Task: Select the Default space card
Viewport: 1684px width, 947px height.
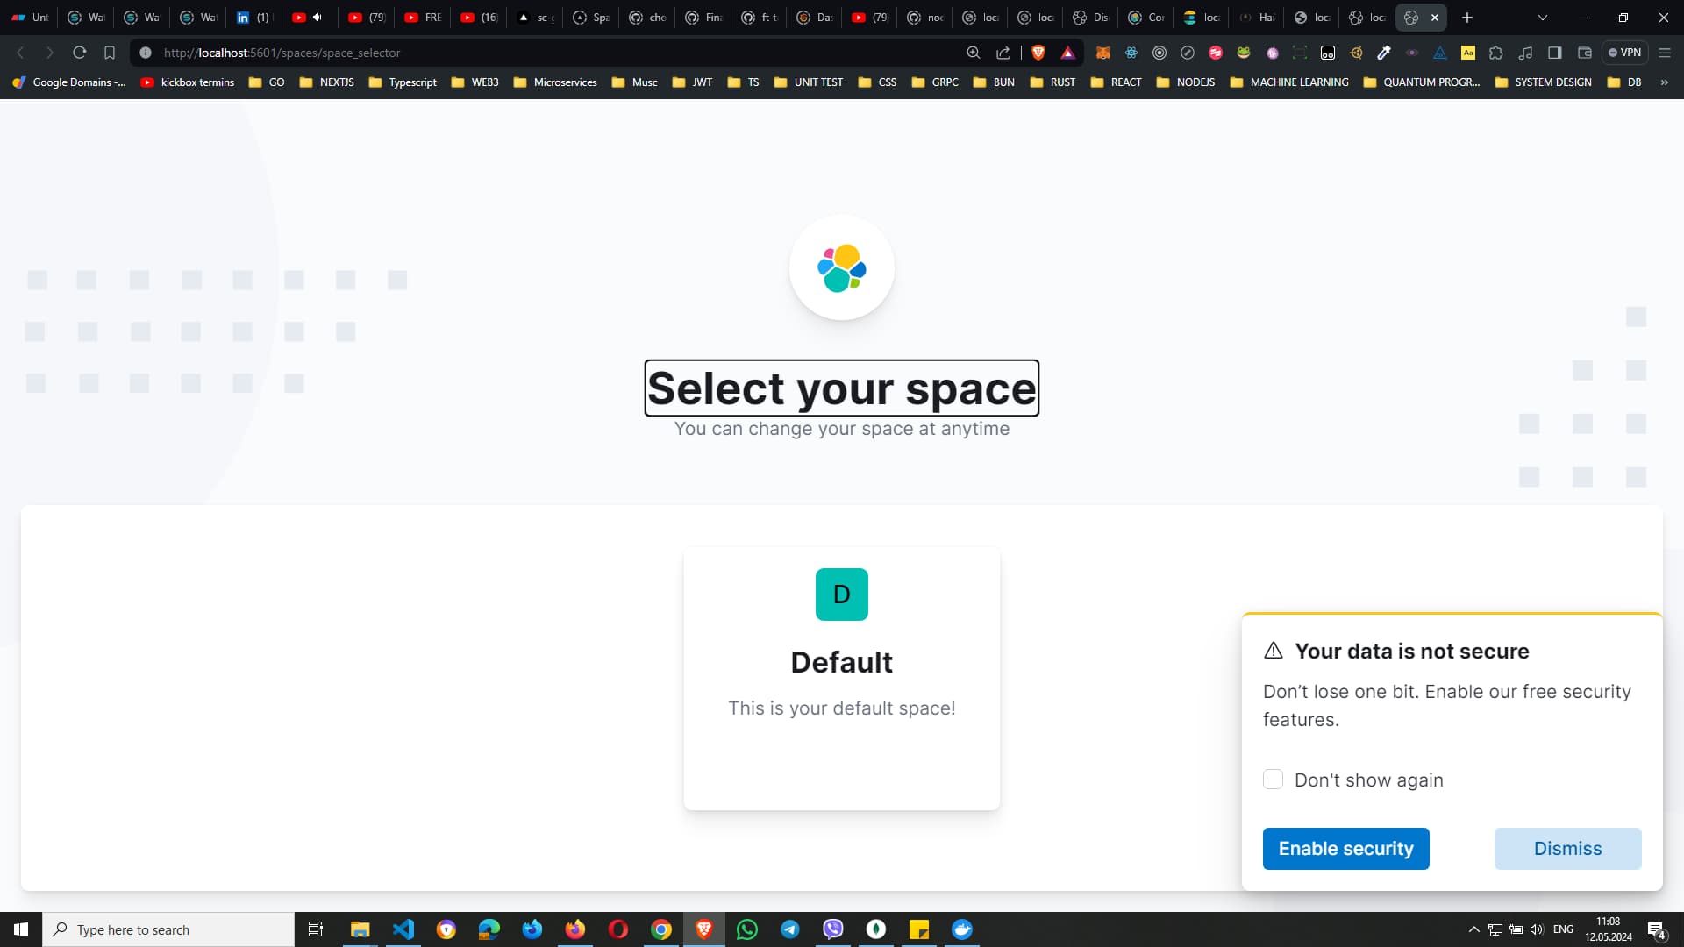Action: (841, 678)
